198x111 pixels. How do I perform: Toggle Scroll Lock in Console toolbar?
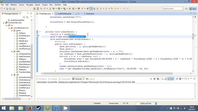click(166, 79)
